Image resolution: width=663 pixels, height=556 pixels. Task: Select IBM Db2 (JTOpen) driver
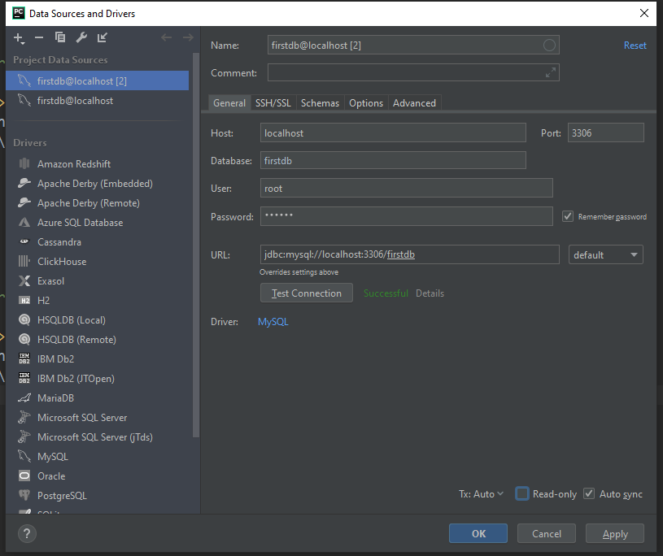click(x=98, y=378)
